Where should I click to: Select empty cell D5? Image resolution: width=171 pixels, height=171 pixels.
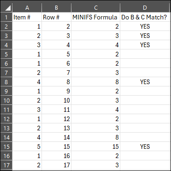(145, 54)
